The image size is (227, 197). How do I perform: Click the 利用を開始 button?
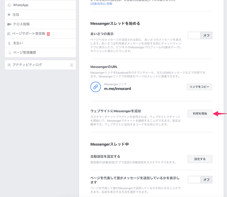[x=200, y=114]
